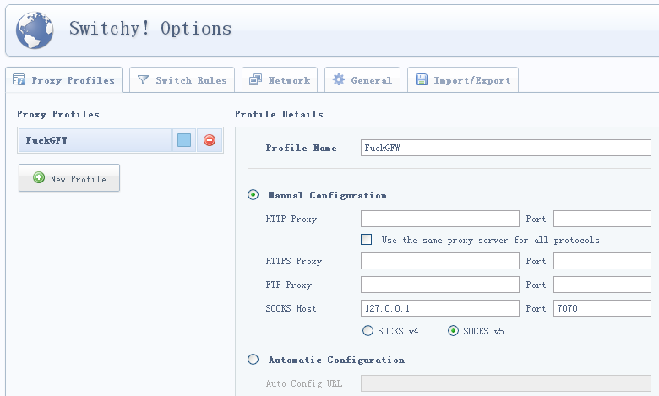Click the Auto Config URL field

tap(505, 383)
